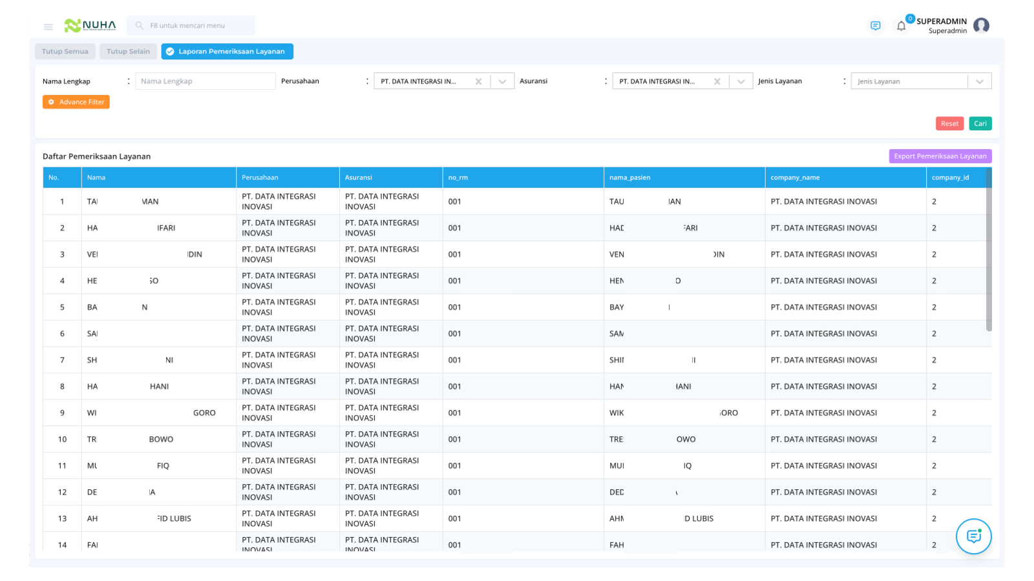
Task: Expand the Asuransi dropdown arrow
Action: click(x=741, y=81)
